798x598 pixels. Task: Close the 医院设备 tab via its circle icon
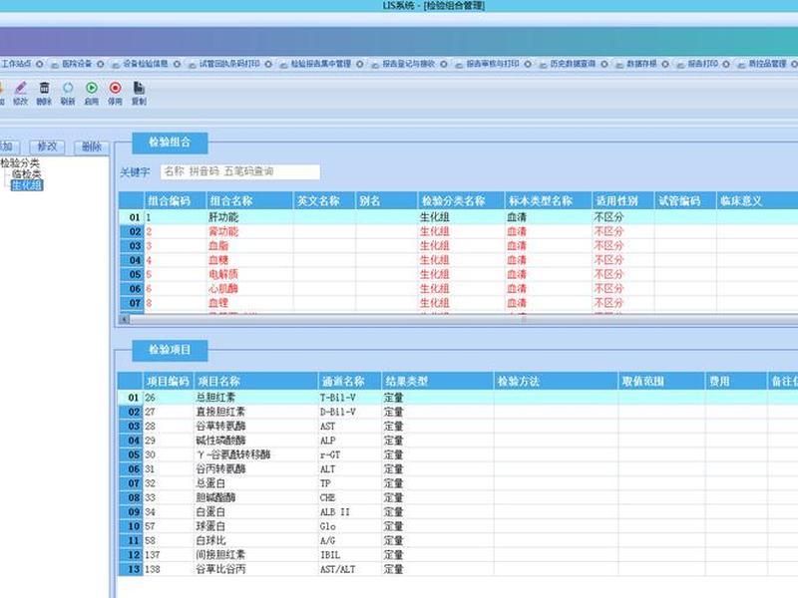[101, 64]
